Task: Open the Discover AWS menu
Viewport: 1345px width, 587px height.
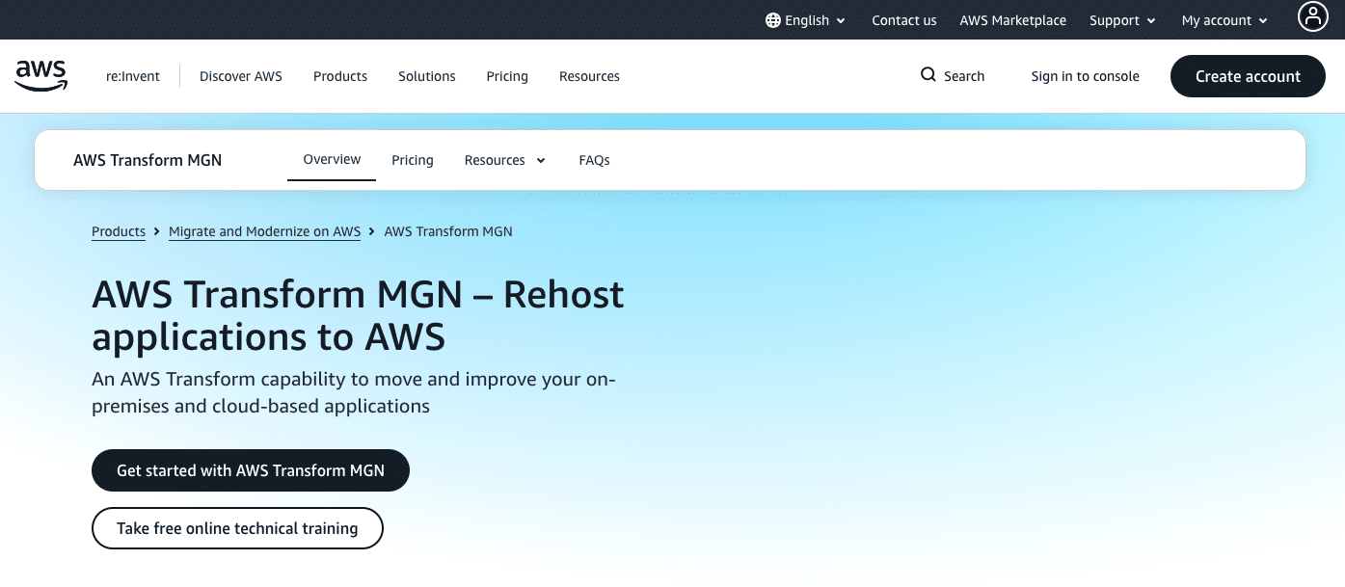Action: [241, 76]
